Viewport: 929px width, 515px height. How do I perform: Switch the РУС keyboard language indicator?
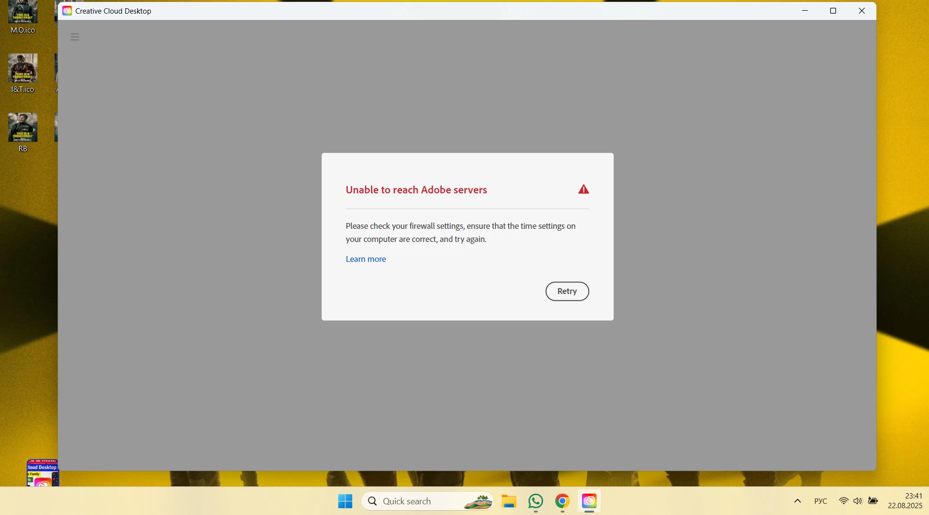click(x=820, y=501)
